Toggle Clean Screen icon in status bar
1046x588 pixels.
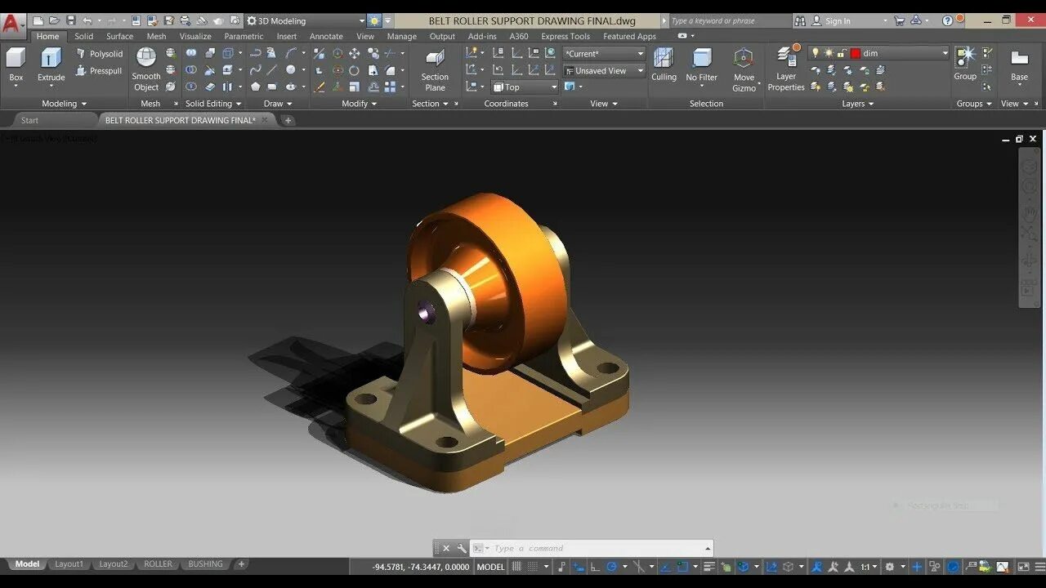click(x=1023, y=567)
